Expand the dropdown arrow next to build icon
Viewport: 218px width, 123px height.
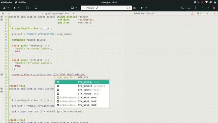click(x=8, y=8)
